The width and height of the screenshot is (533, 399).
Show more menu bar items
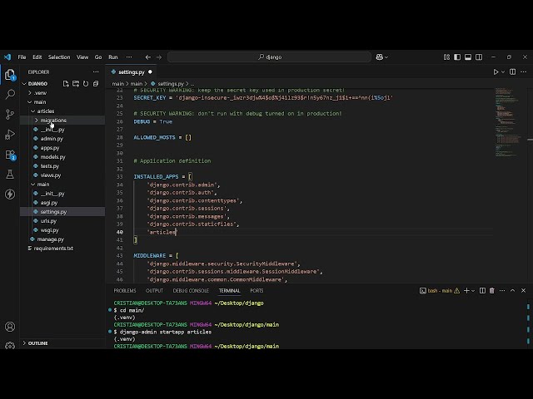[129, 57]
